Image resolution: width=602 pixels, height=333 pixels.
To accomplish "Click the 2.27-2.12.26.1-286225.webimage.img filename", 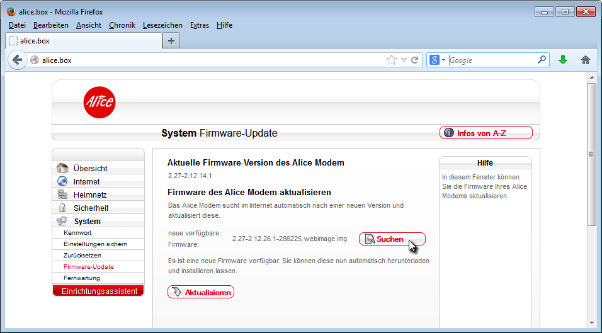I will pyautogui.click(x=290, y=239).
